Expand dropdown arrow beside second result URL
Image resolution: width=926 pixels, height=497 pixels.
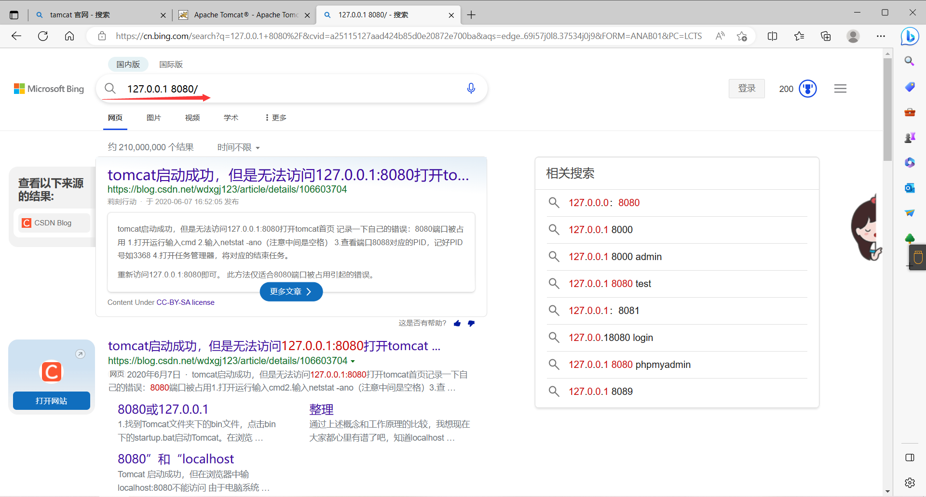353,361
